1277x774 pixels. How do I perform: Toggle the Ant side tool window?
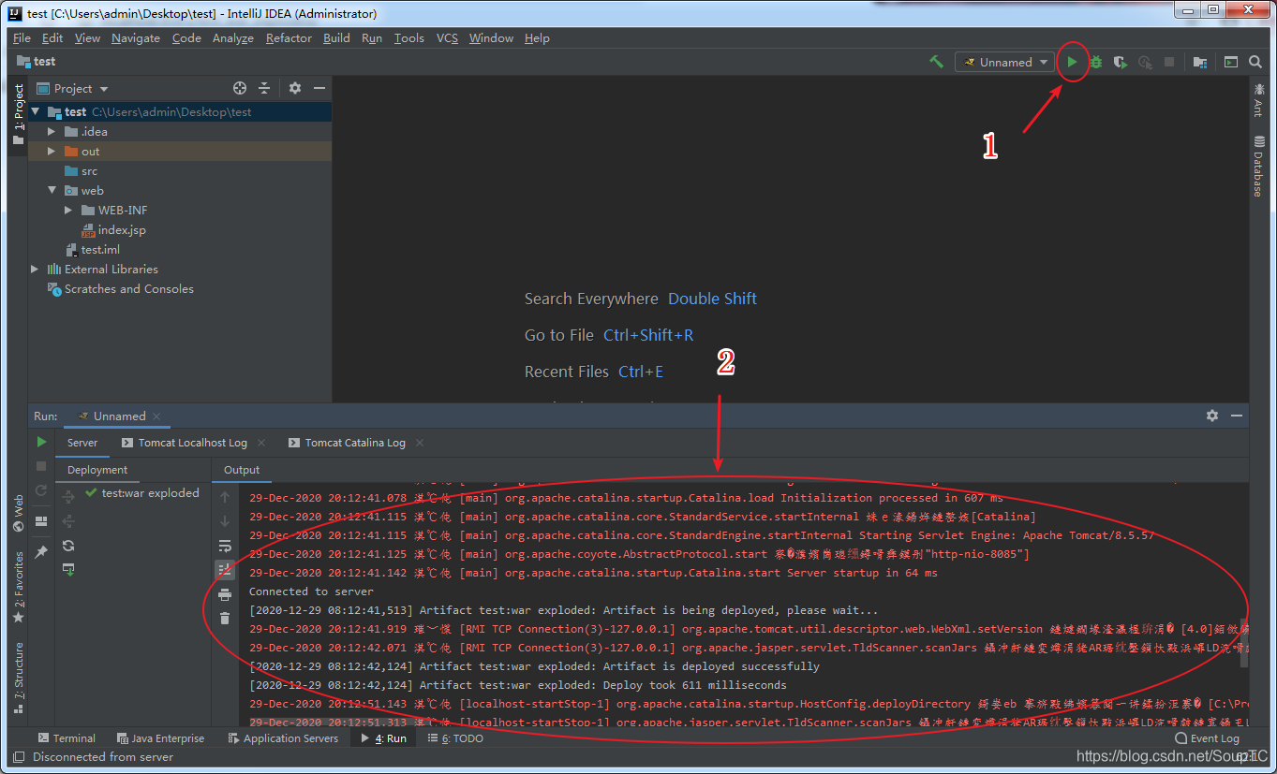coord(1258,99)
